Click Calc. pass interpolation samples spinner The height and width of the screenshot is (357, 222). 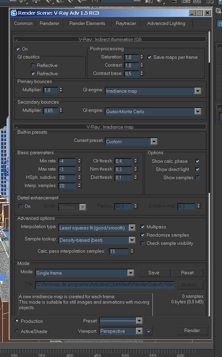[132, 251]
